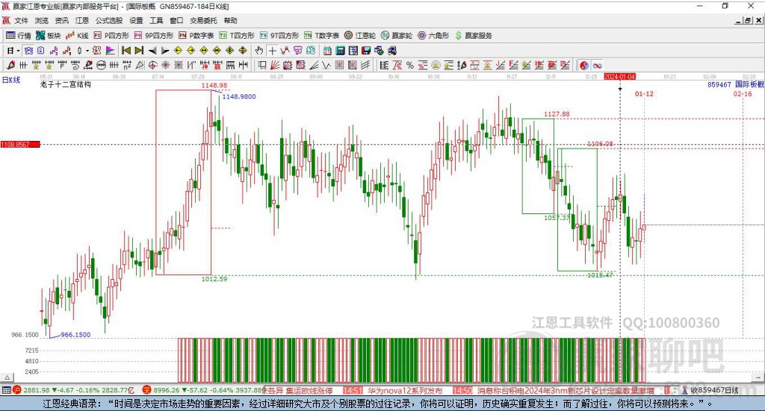765x411 pixels.
Task: Jump to the first bar with green skip-back arrow
Action: tap(126, 50)
